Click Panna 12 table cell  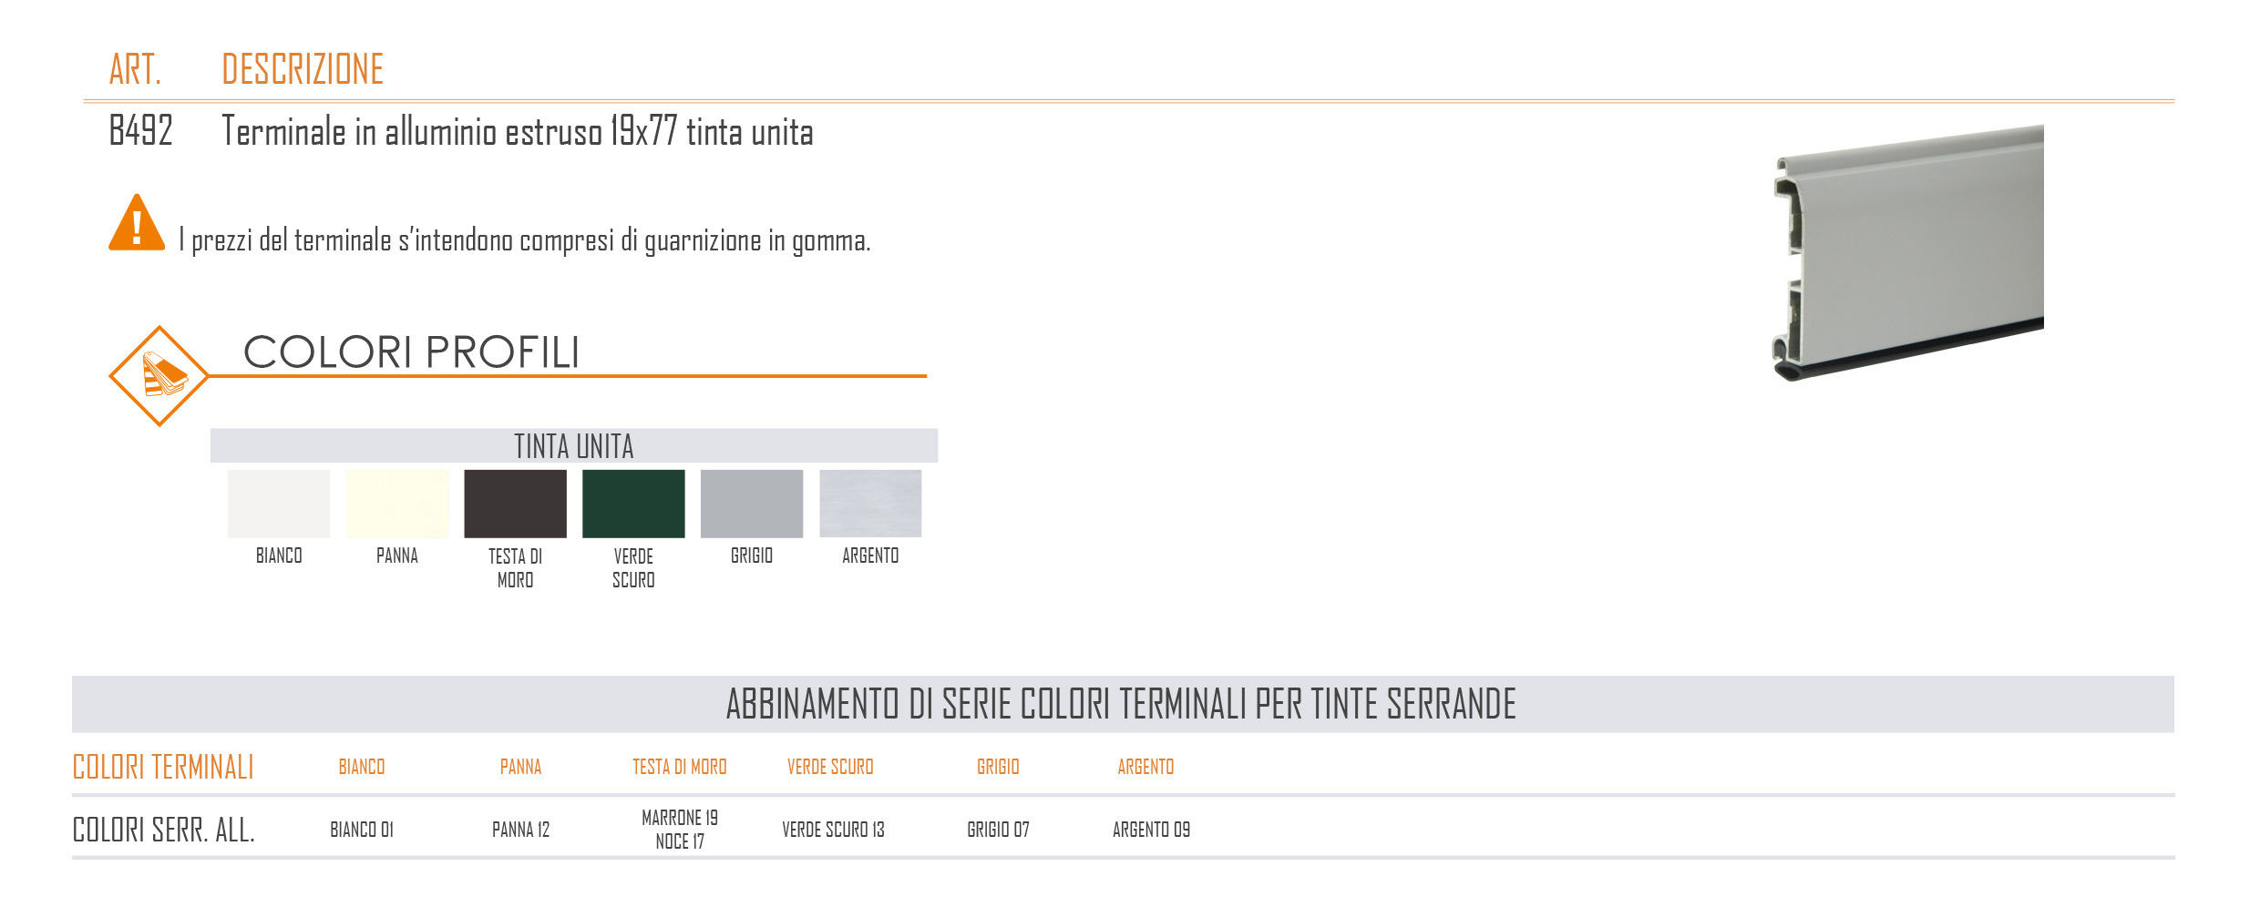tap(521, 830)
